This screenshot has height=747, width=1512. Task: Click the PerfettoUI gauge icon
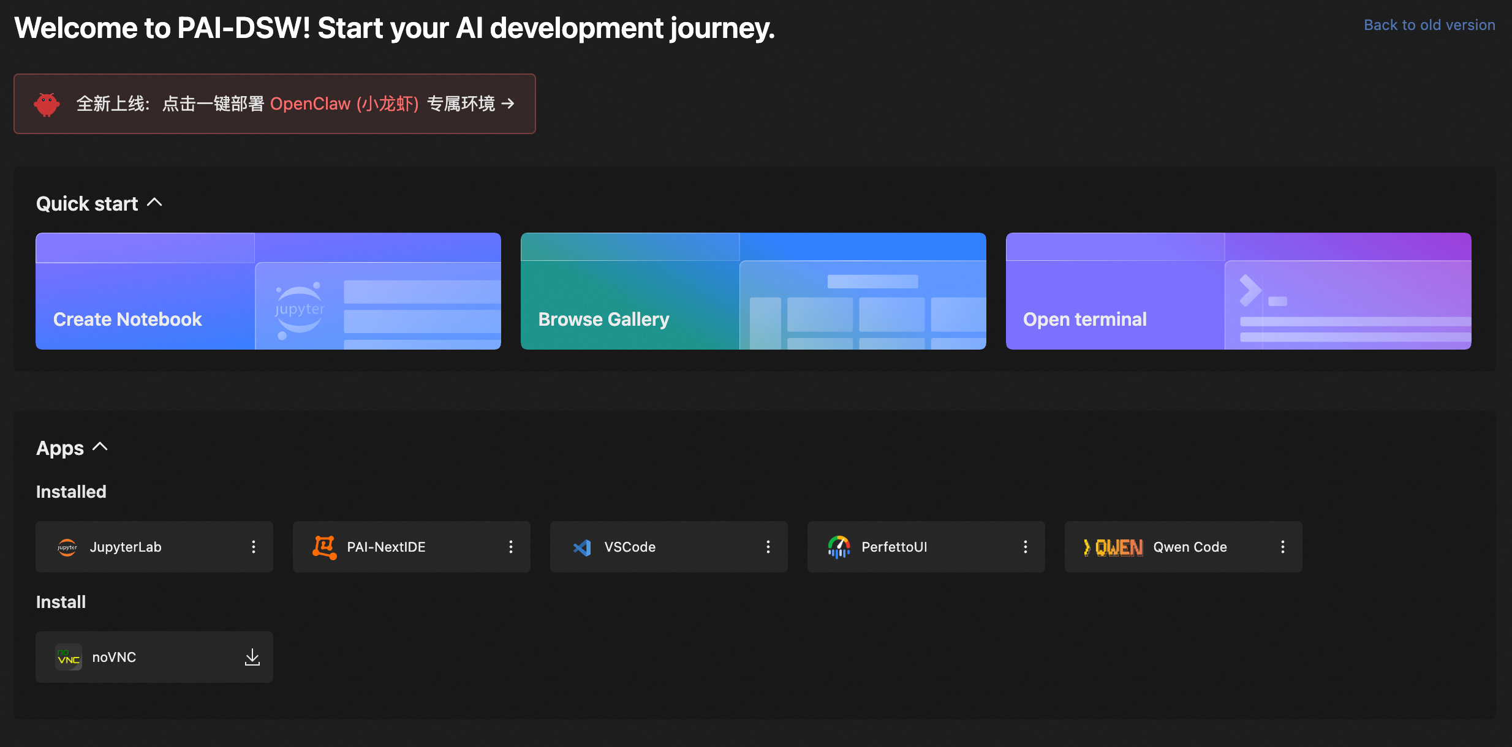(x=839, y=547)
